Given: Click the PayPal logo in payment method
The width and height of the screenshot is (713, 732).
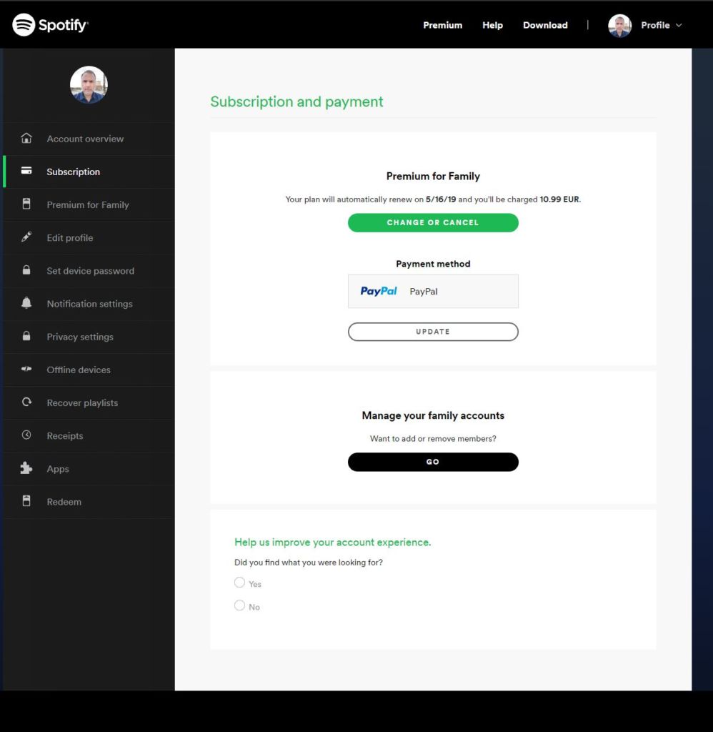Looking at the screenshot, I should point(379,292).
